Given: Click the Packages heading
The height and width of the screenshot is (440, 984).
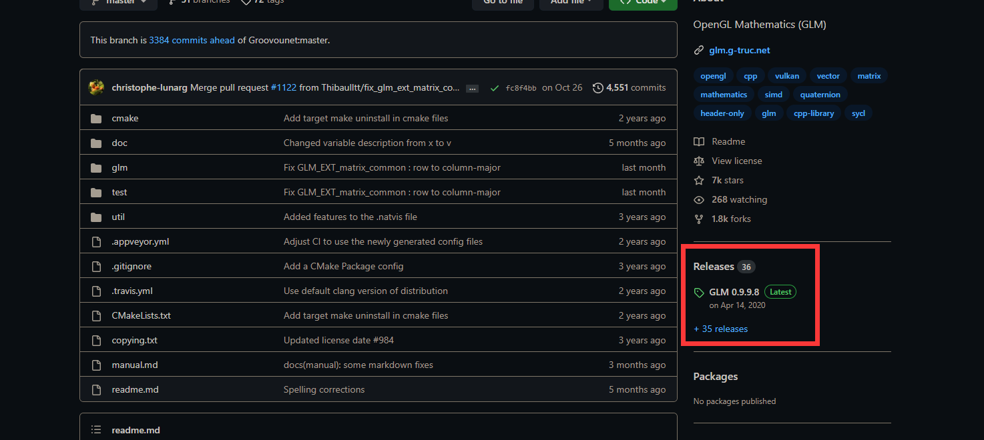Looking at the screenshot, I should pyautogui.click(x=716, y=376).
